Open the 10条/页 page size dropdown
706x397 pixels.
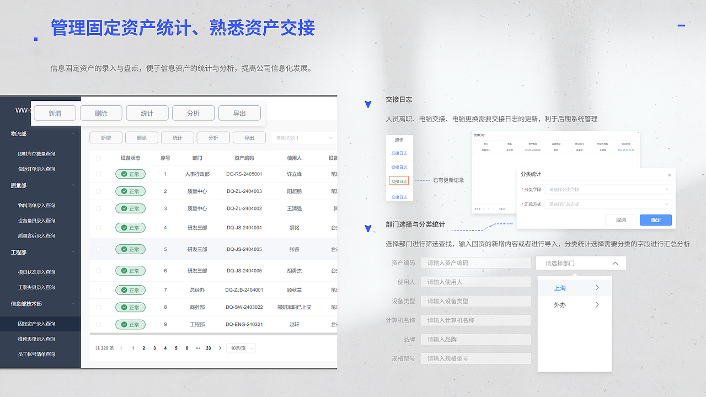[240, 348]
